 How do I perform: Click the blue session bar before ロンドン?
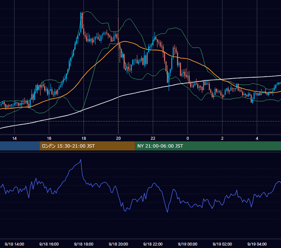(x=20, y=146)
